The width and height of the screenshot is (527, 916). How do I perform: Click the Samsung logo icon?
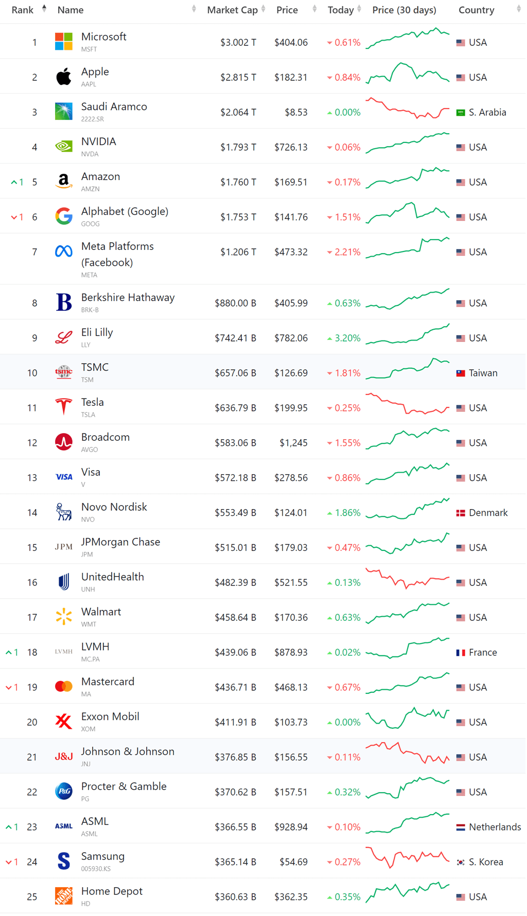pos(64,861)
